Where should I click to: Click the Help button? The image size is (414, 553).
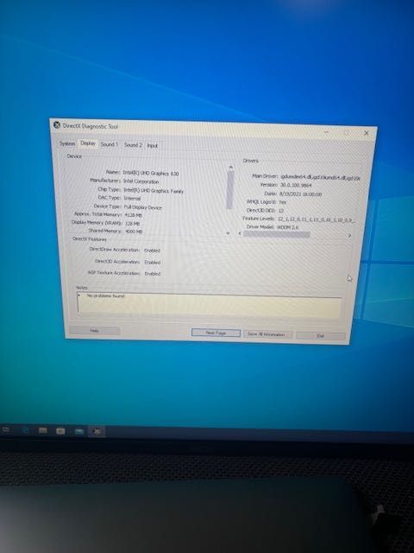94,330
